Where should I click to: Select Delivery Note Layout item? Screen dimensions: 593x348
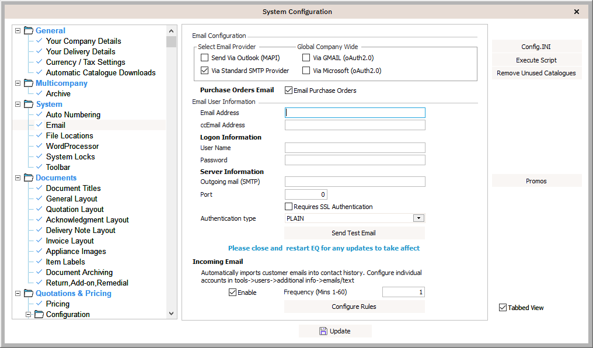click(x=81, y=231)
